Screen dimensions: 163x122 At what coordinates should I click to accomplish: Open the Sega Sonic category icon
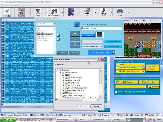38,12
